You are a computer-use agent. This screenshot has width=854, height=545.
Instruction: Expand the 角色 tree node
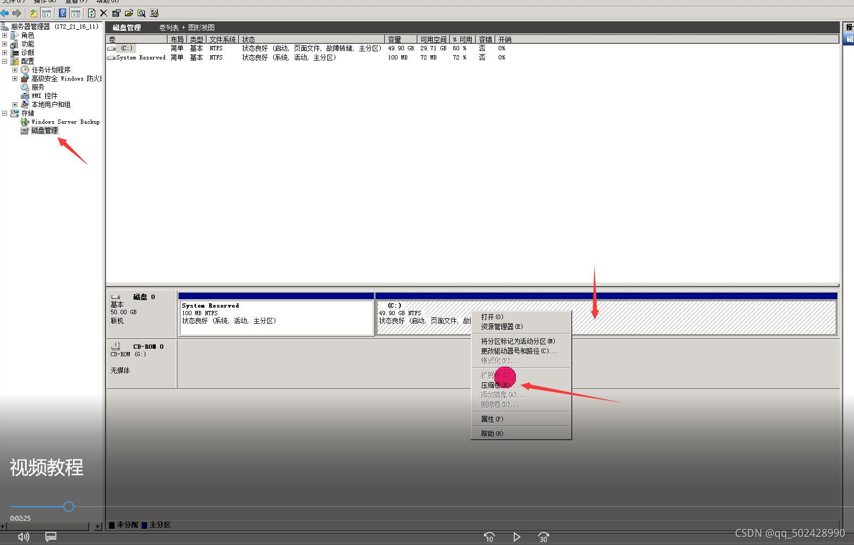[4, 35]
